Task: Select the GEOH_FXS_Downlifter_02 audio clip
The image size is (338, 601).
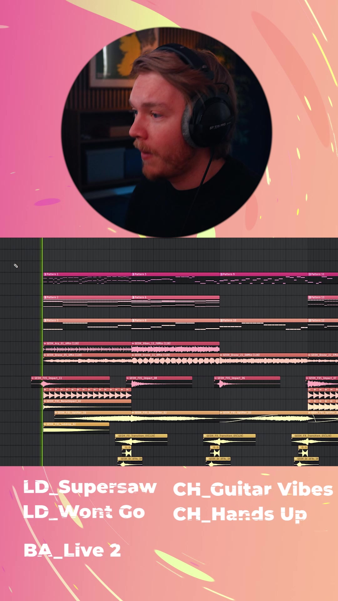Action: (x=175, y=416)
